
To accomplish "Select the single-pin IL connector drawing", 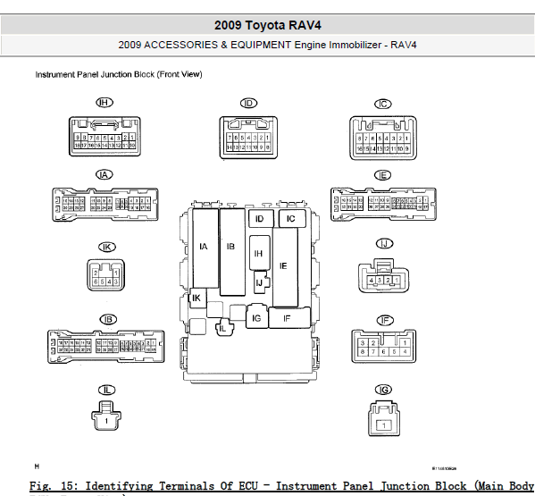I will [x=106, y=416].
